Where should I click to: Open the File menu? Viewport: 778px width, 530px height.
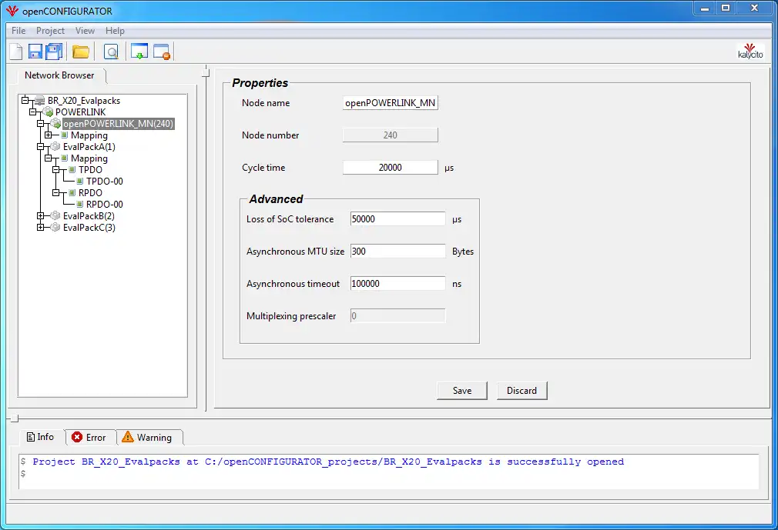18,31
